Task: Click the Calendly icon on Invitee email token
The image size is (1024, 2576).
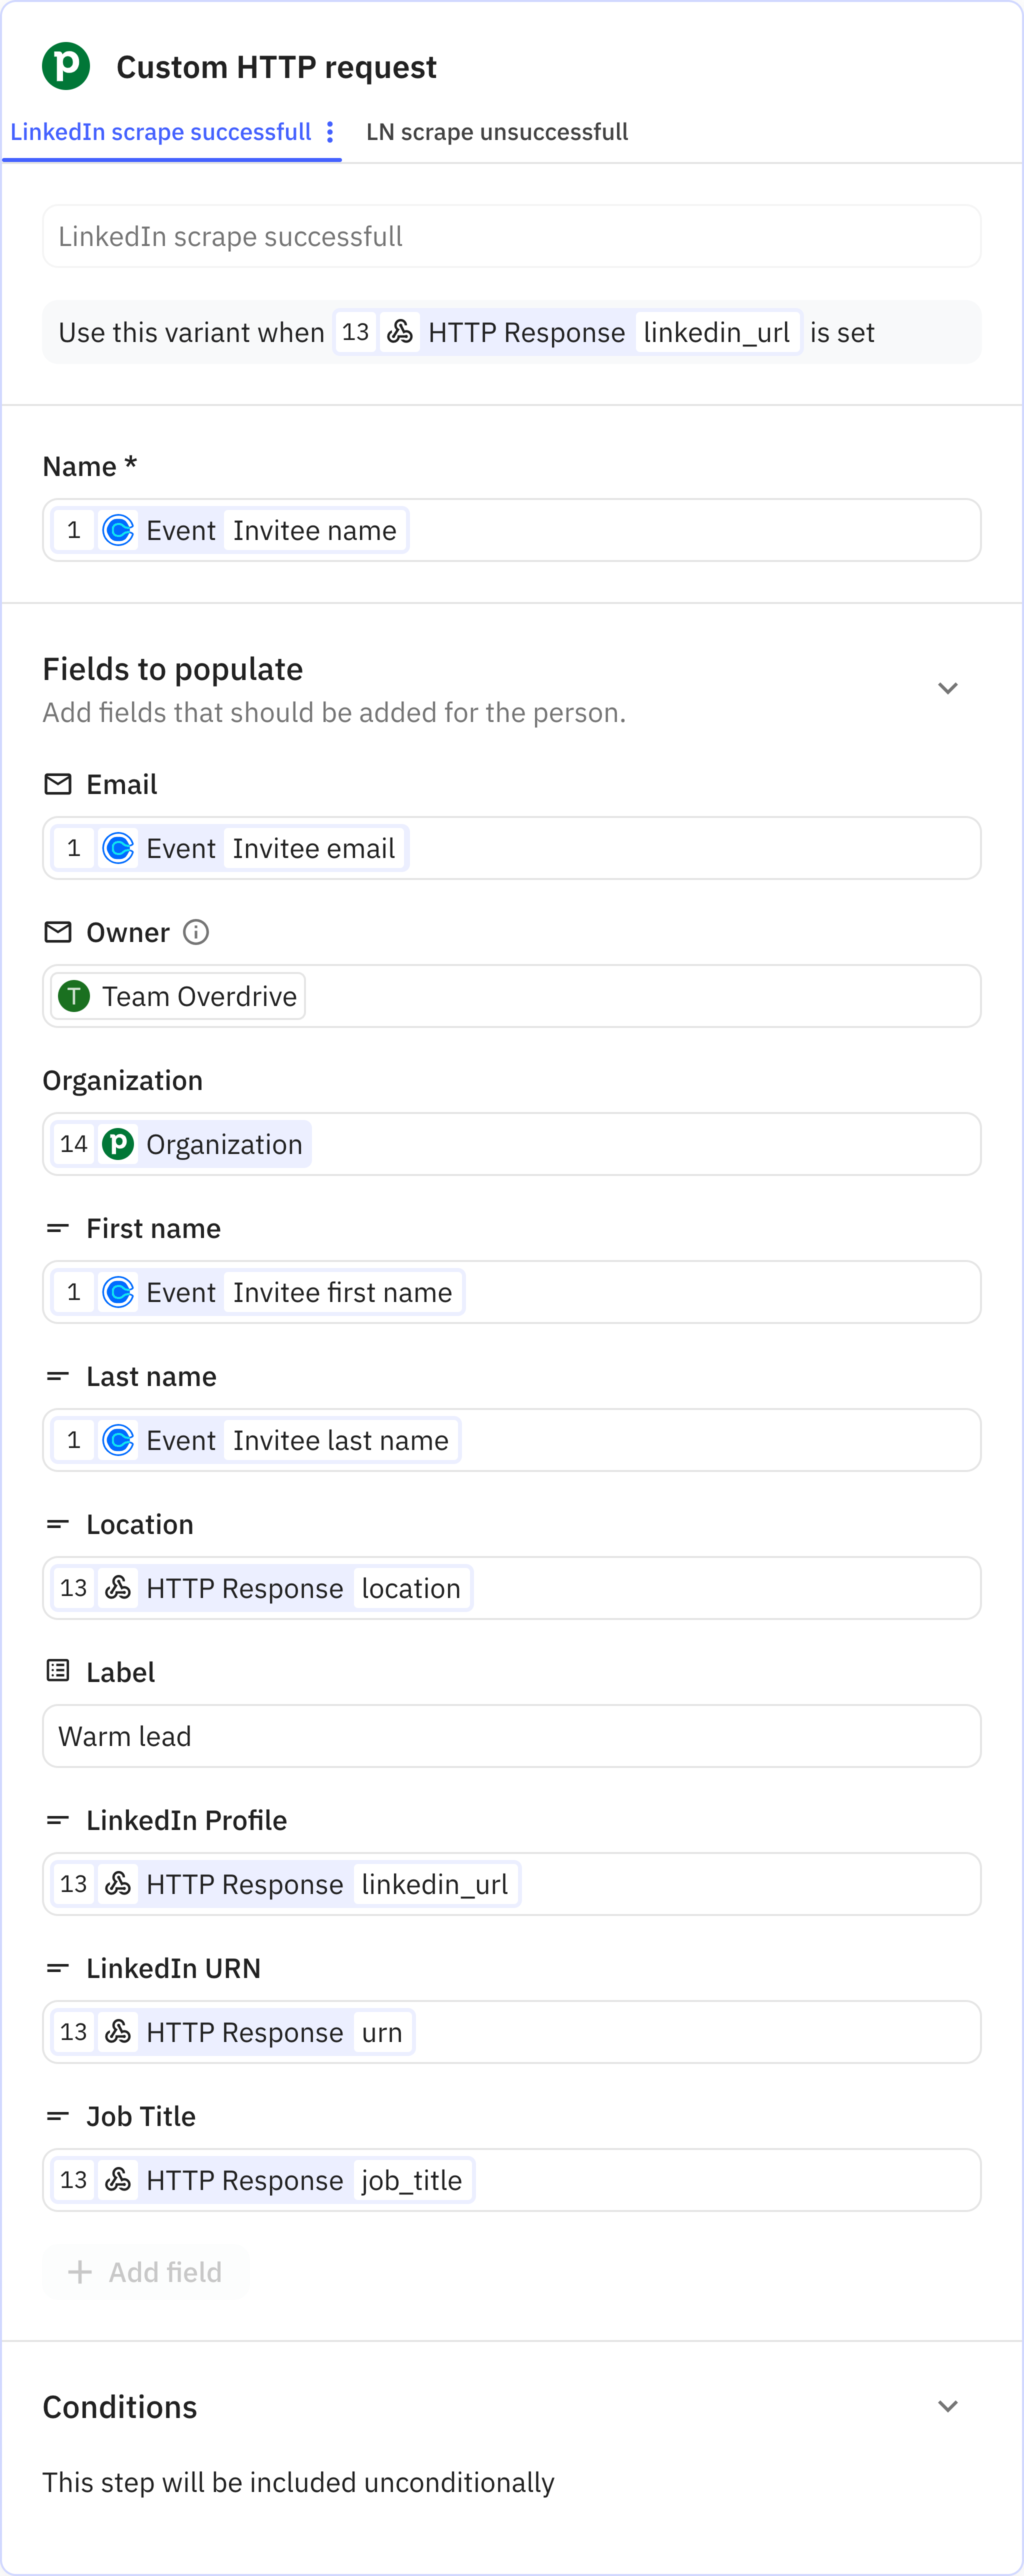Action: coord(119,848)
